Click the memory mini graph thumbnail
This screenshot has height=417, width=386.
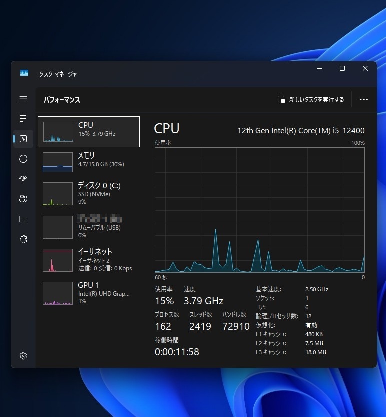(58, 162)
